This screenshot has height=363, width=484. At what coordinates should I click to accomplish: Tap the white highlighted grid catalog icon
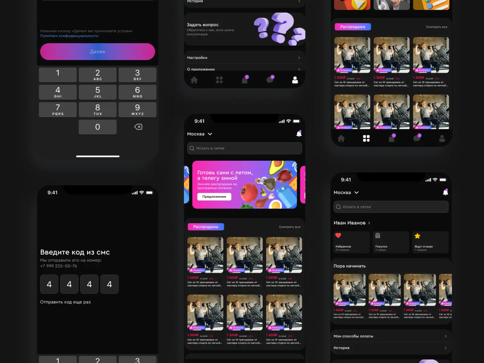pos(366,139)
